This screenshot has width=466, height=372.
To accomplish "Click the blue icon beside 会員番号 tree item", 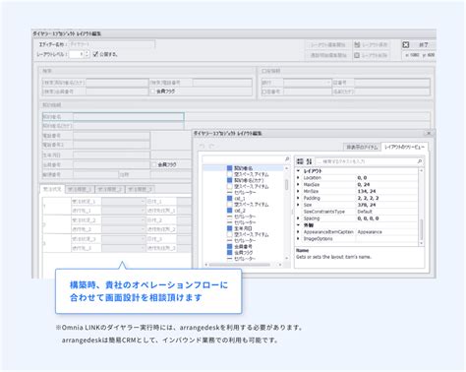I will (x=230, y=246).
